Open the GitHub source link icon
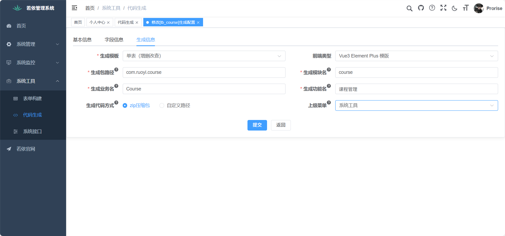 421,8
